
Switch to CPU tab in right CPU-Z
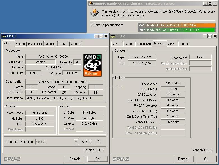(x=116, y=44)
